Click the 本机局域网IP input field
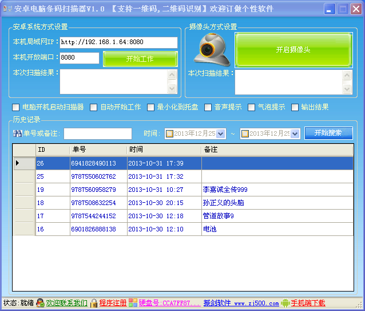 (119, 42)
